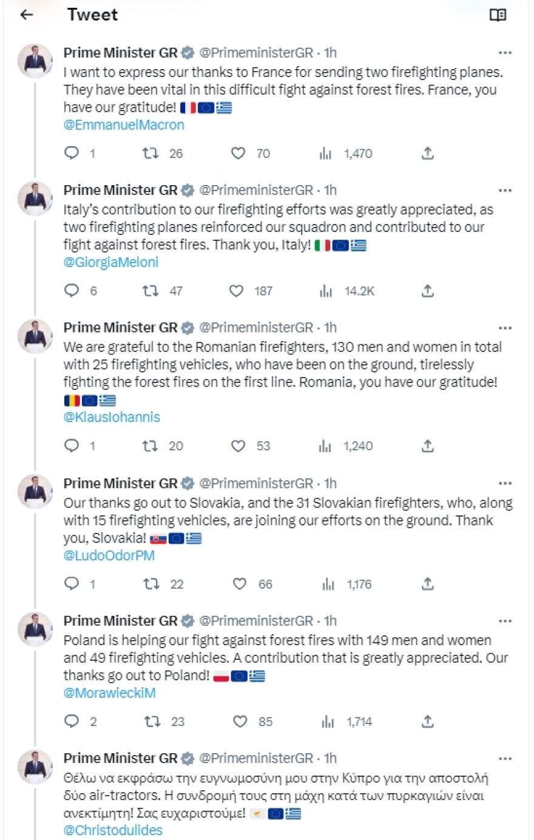Open the @MorawieckiM profile link
This screenshot has width=534, height=840.
pos(109,693)
